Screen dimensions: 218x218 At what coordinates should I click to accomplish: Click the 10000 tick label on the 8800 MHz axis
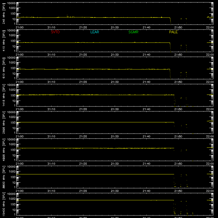click(x=11, y=167)
